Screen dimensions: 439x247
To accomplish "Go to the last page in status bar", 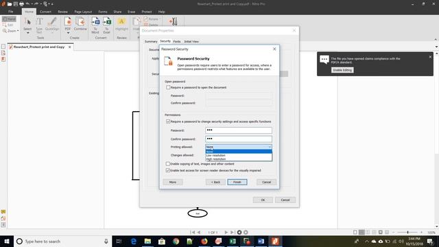I will 233,232.
